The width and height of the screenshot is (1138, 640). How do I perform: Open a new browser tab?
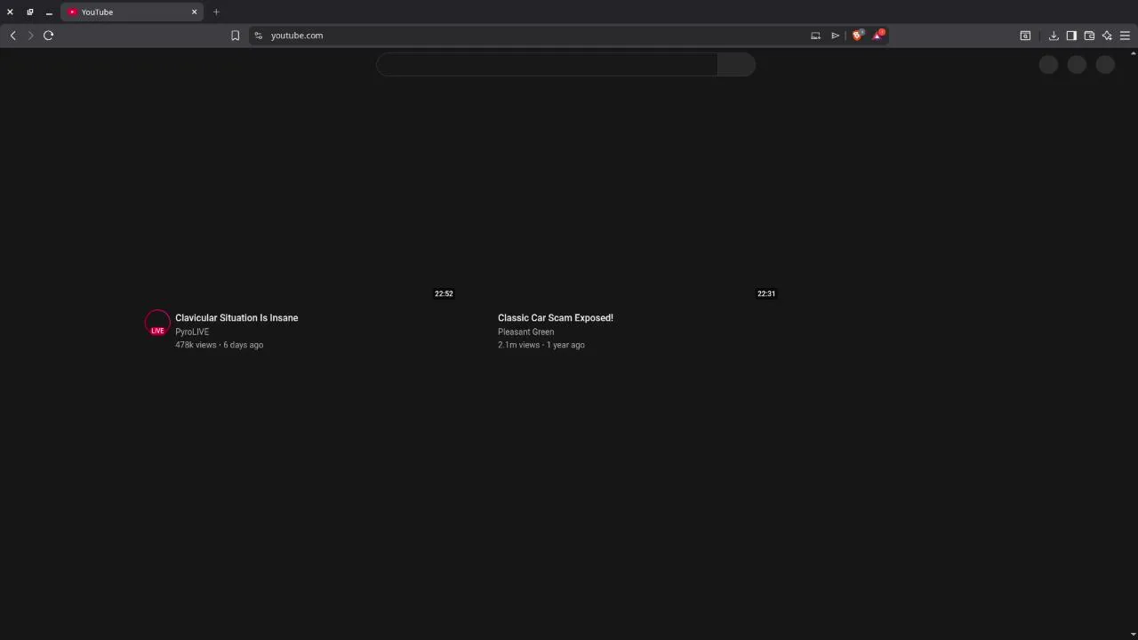[216, 12]
